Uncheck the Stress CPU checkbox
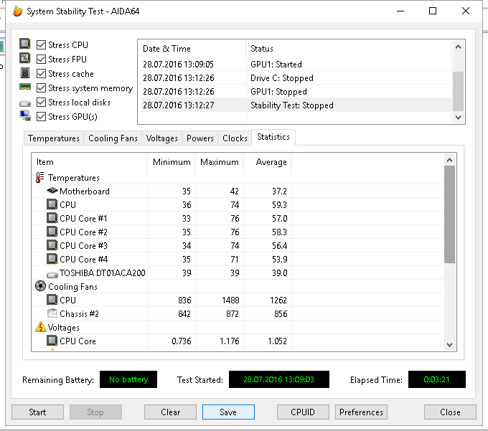 point(41,44)
